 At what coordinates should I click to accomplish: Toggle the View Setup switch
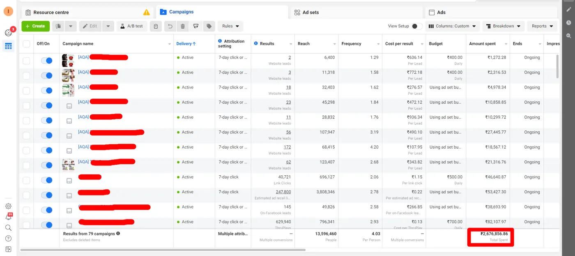click(x=417, y=26)
